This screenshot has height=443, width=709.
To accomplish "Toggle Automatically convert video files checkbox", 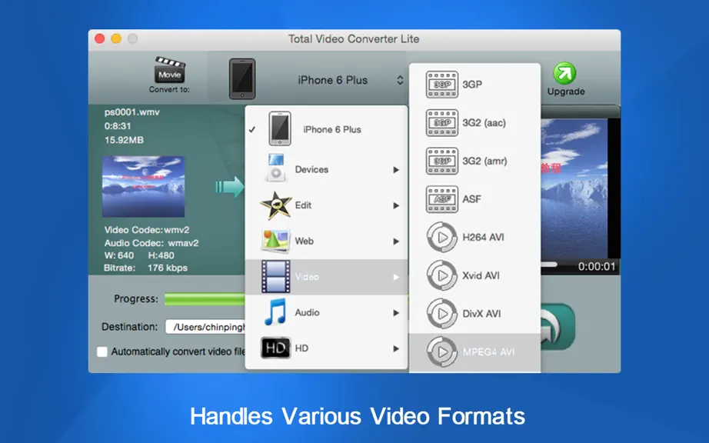I will tap(102, 351).
